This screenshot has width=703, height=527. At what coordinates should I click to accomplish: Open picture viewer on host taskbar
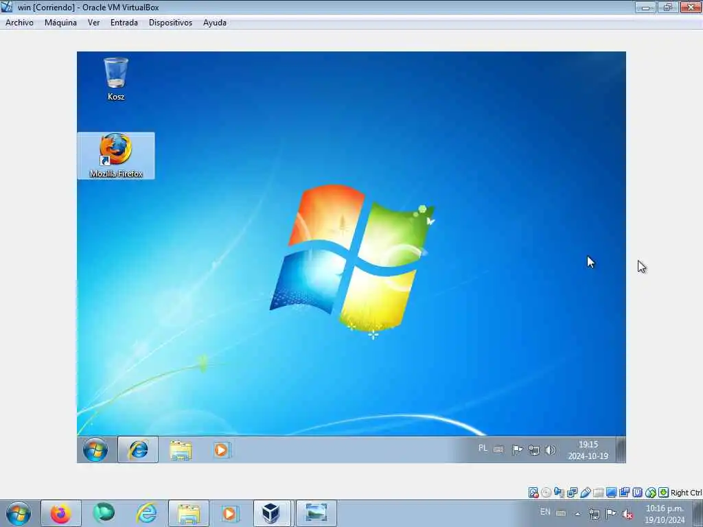pos(316,513)
